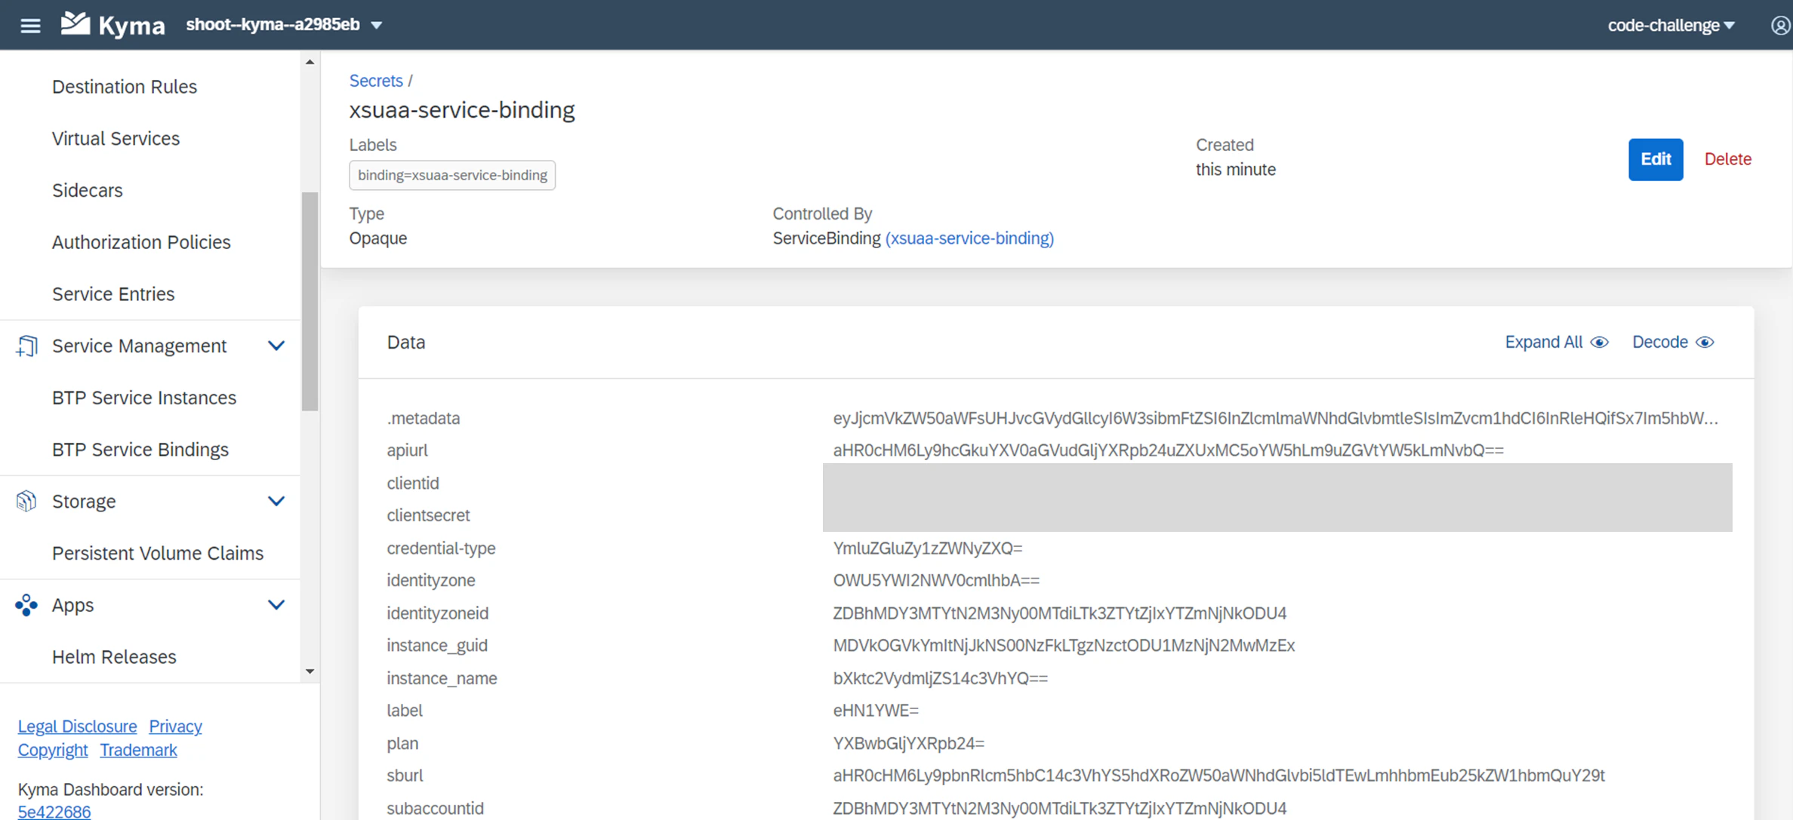The image size is (1793, 820).
Task: Click the xsuaa-service-binding page title
Action: coord(462,110)
